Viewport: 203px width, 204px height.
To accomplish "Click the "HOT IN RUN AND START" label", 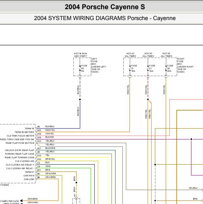I will [80, 55].
